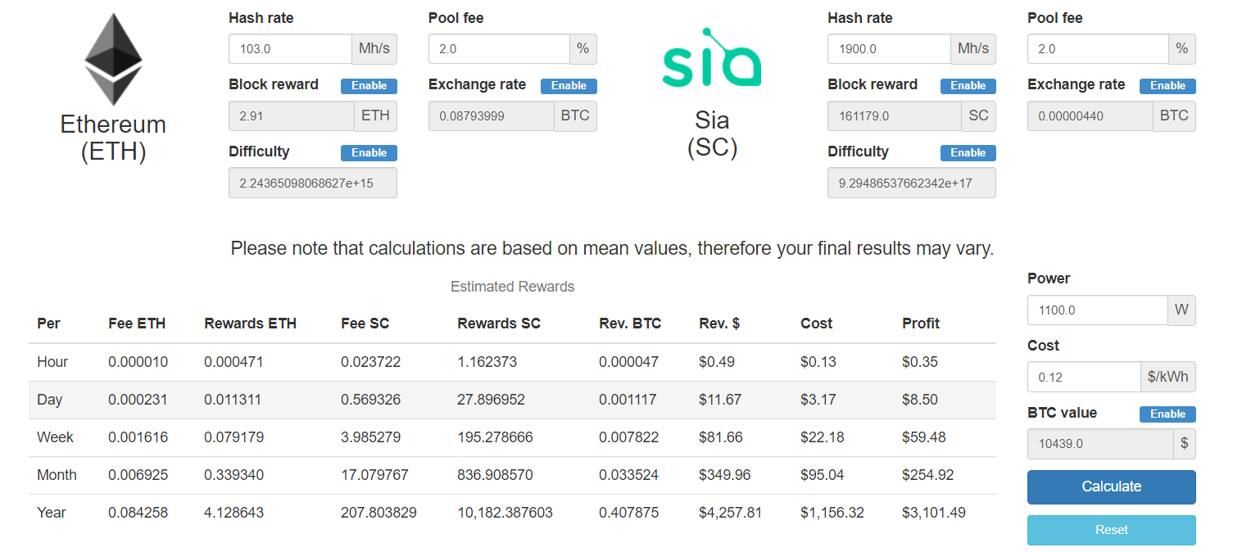This screenshot has width=1233, height=552.
Task: Click weekly Fee SC value 3.985279
Action: (x=371, y=437)
